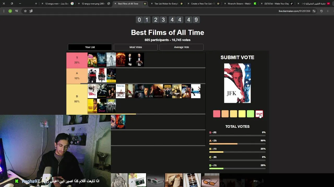
Task: Select the Forrest Gump poster
Action: click(121, 91)
